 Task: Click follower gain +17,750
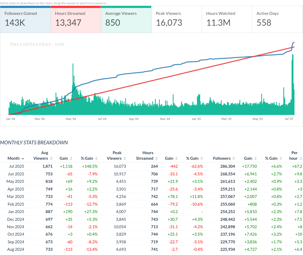click(250, 166)
